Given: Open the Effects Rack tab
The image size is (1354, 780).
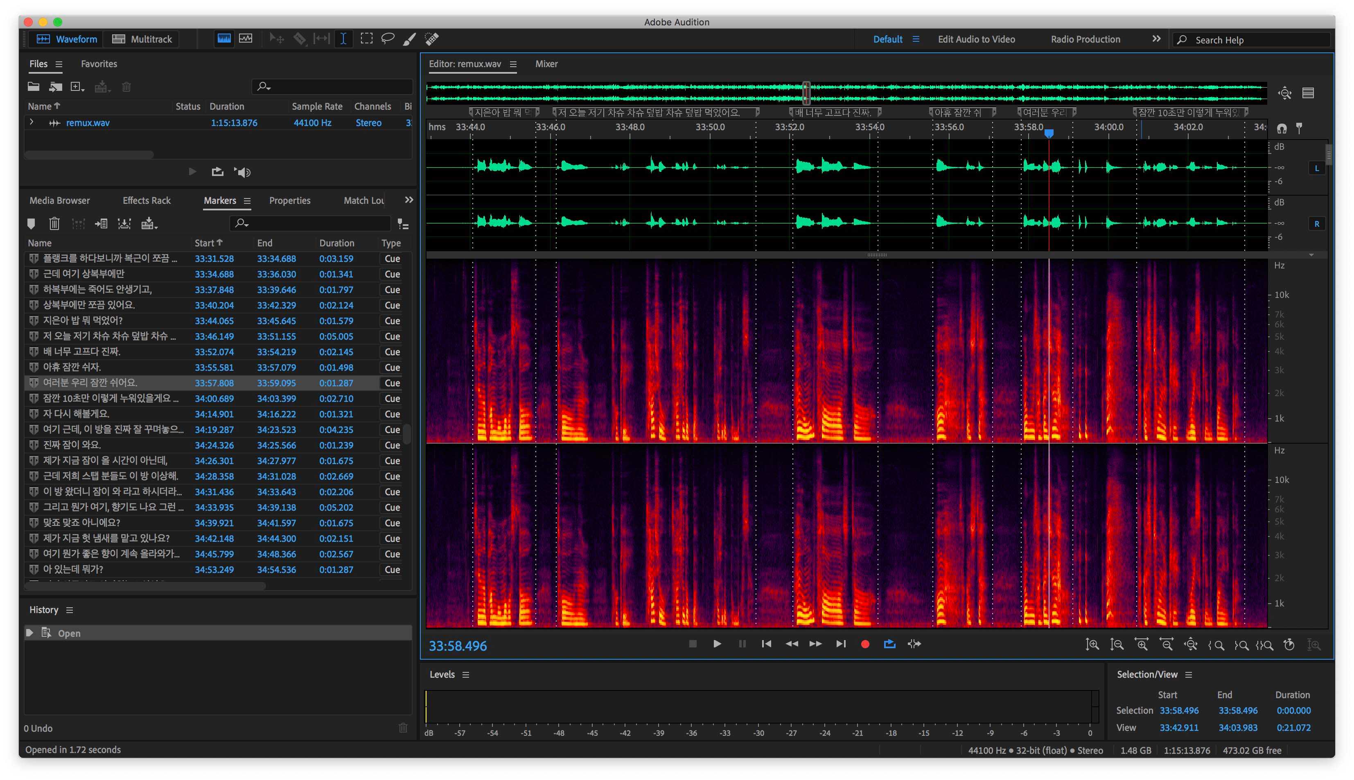Looking at the screenshot, I should tap(146, 201).
